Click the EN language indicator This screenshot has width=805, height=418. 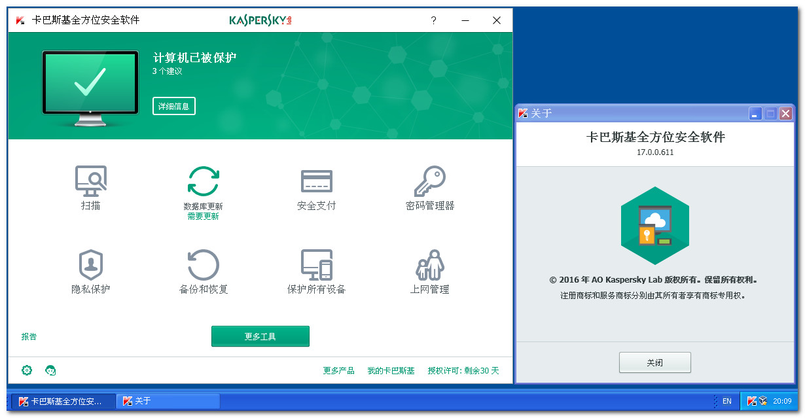[x=727, y=401]
